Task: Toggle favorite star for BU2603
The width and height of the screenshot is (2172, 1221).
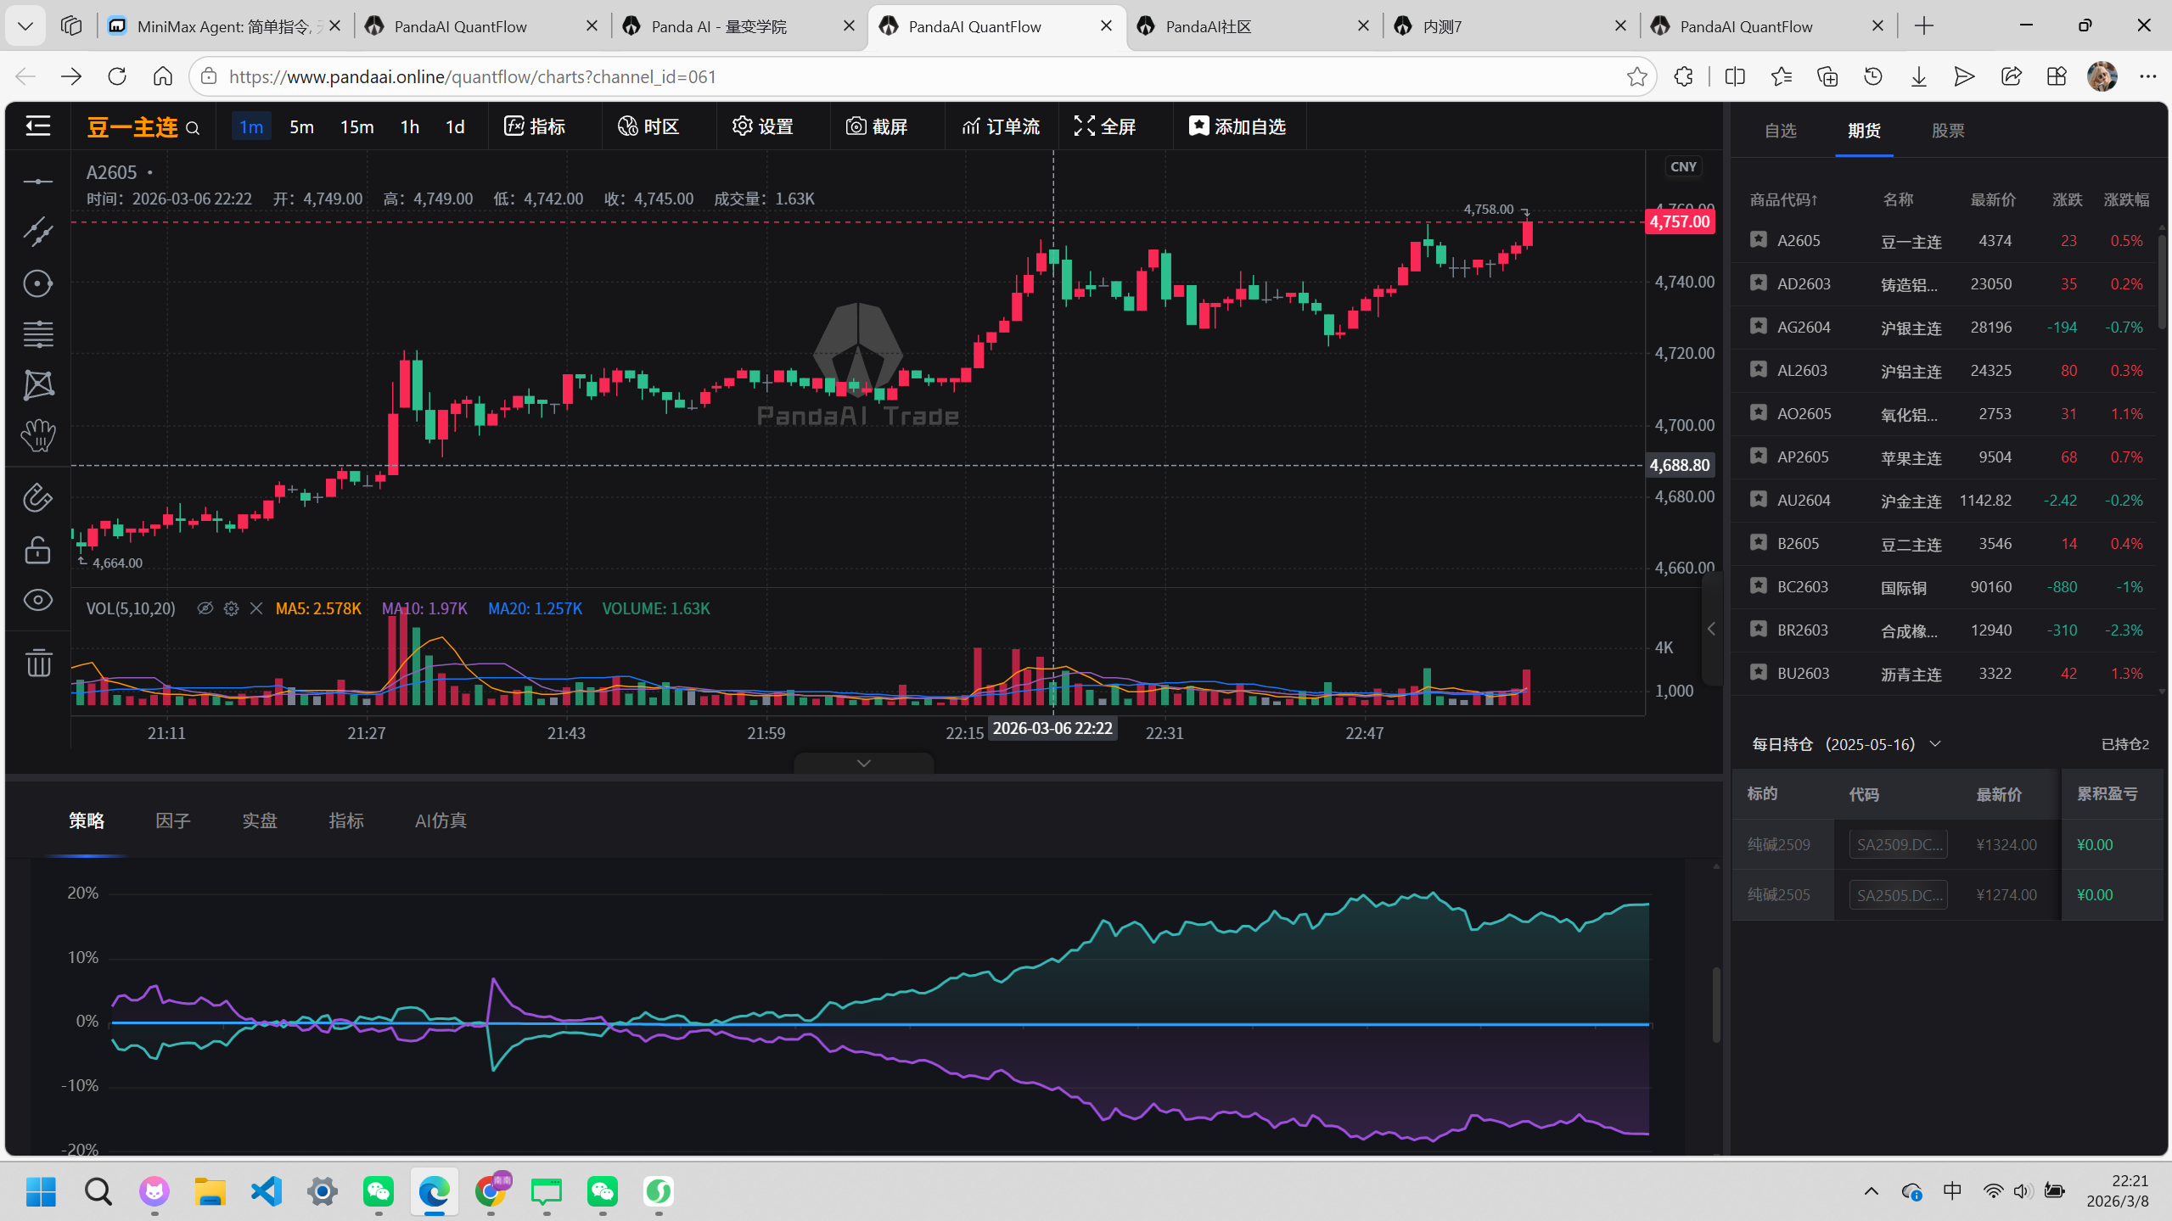Action: [x=1759, y=673]
